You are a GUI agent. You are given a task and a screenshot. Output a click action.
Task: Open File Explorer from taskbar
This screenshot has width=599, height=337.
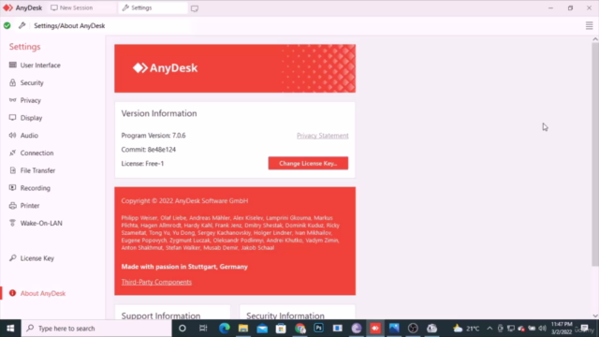click(243, 329)
